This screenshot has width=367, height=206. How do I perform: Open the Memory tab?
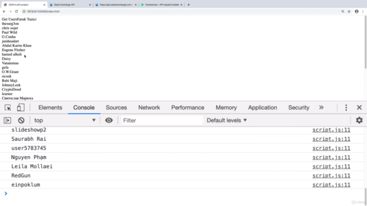tap(226, 108)
